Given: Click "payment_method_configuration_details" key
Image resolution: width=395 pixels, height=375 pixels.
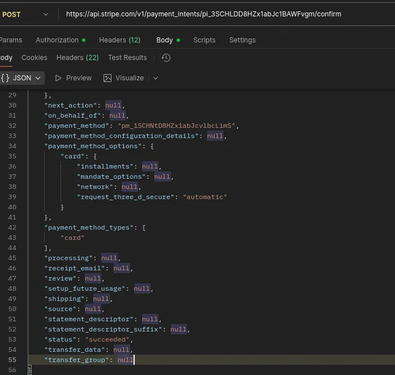Looking at the screenshot, I should (121, 136).
